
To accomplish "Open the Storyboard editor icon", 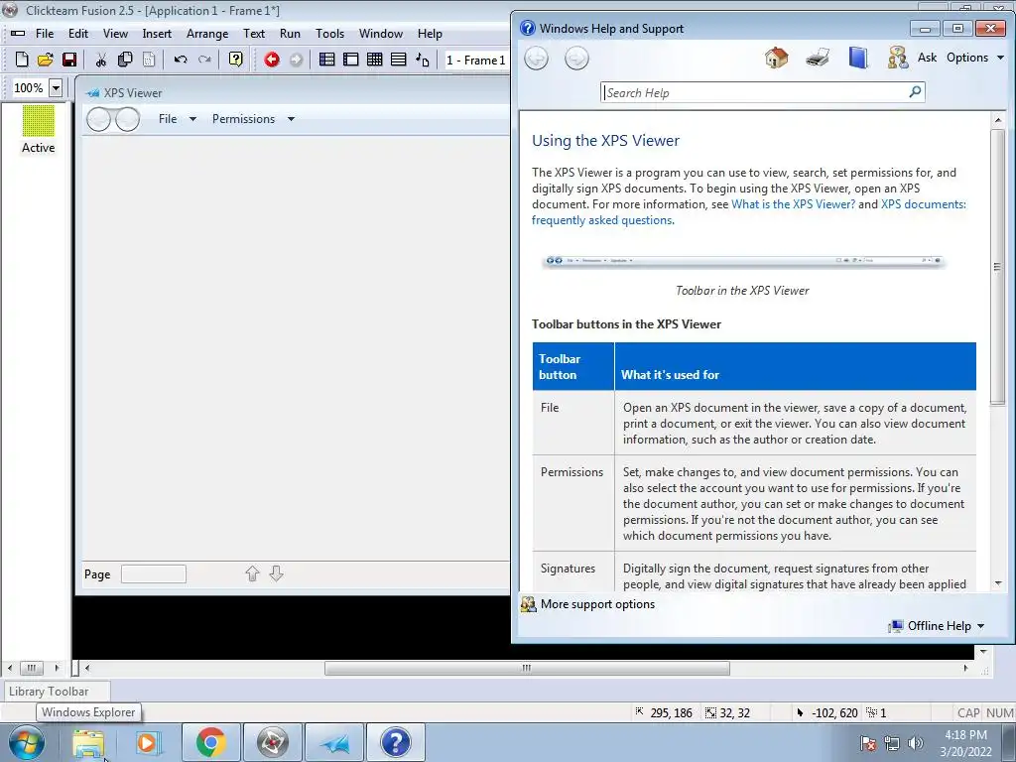I will (x=327, y=60).
